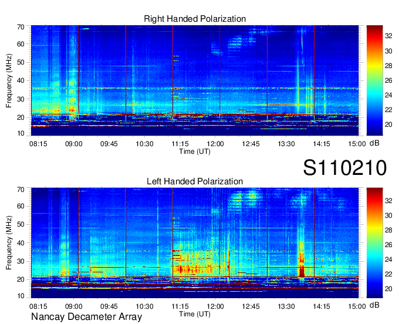Screen dimensions: 399x324
Task: Click the 30 MHz tick of Right Handed plot
Action: pyautogui.click(x=21, y=99)
